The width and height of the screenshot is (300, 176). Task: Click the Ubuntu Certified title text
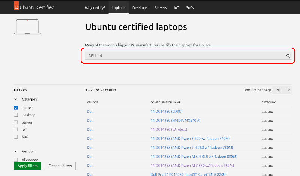click(x=37, y=7)
